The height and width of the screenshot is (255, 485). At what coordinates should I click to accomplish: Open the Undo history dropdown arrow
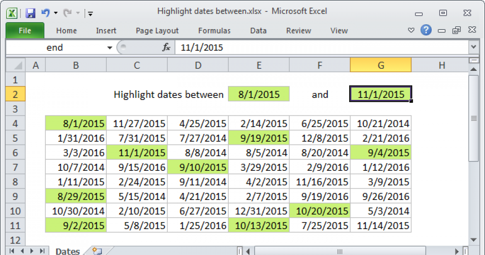point(55,13)
